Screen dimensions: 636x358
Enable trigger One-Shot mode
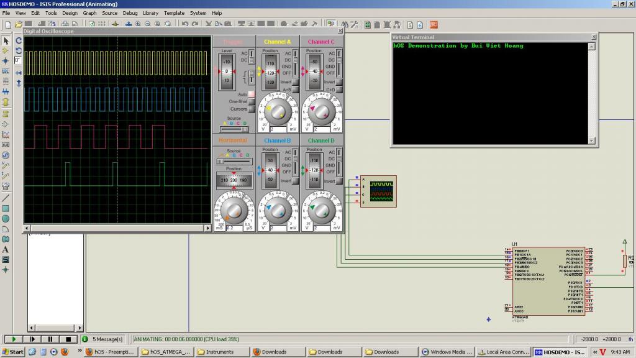[252, 101]
